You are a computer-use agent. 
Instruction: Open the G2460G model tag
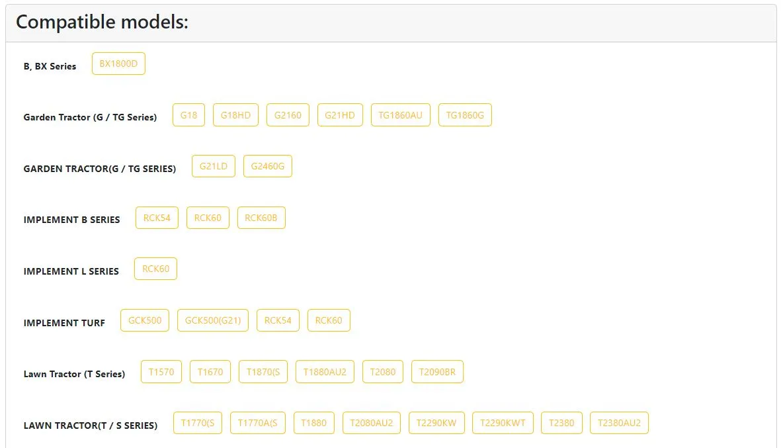(267, 167)
